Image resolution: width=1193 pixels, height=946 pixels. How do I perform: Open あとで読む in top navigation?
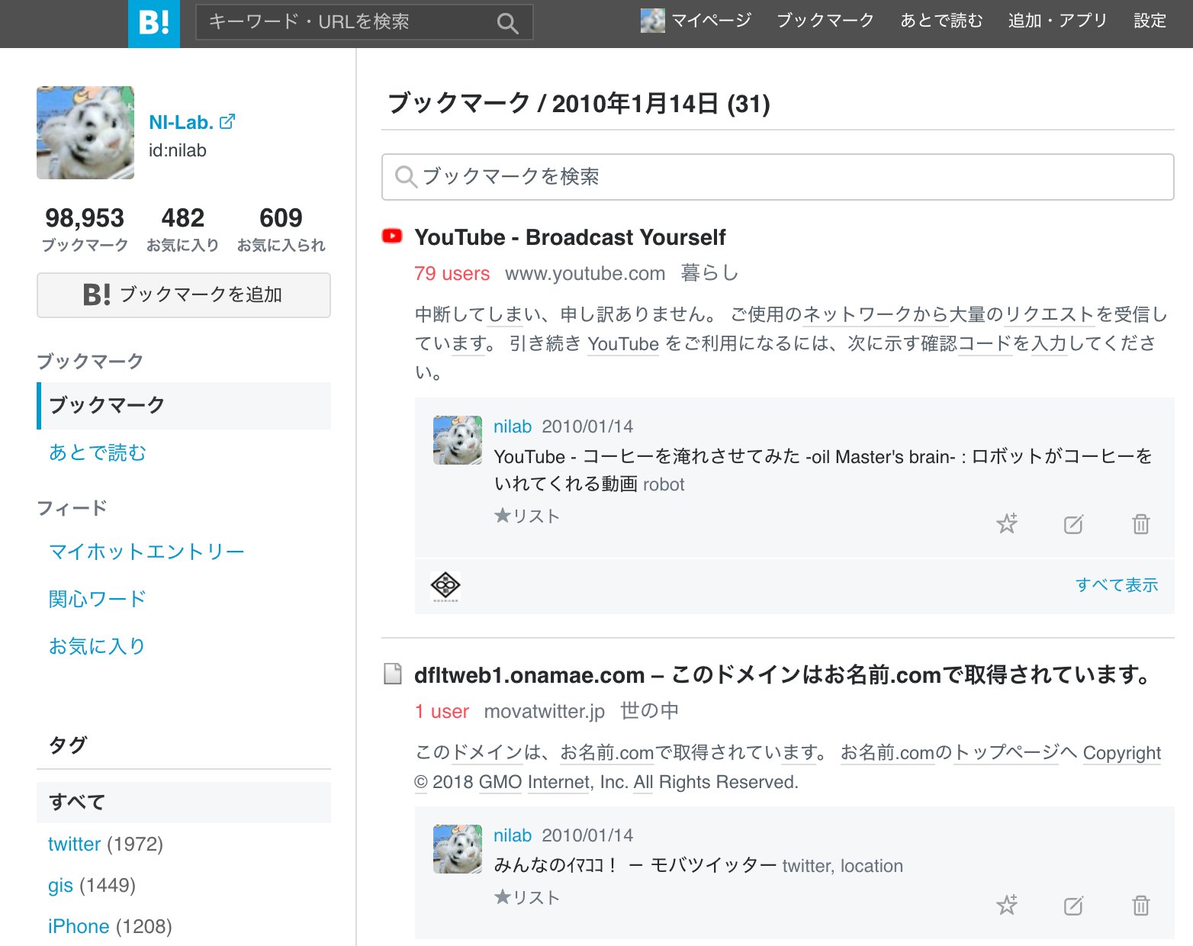point(941,21)
